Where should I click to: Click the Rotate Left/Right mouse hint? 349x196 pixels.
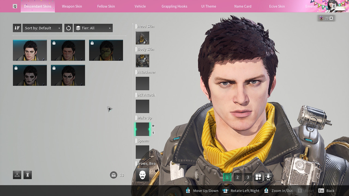point(241,191)
